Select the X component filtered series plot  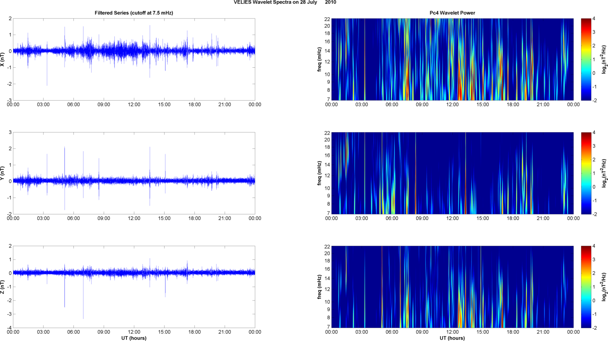(134, 59)
